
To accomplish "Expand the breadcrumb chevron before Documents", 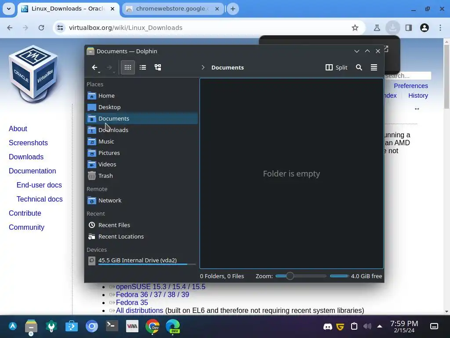I will [203, 67].
